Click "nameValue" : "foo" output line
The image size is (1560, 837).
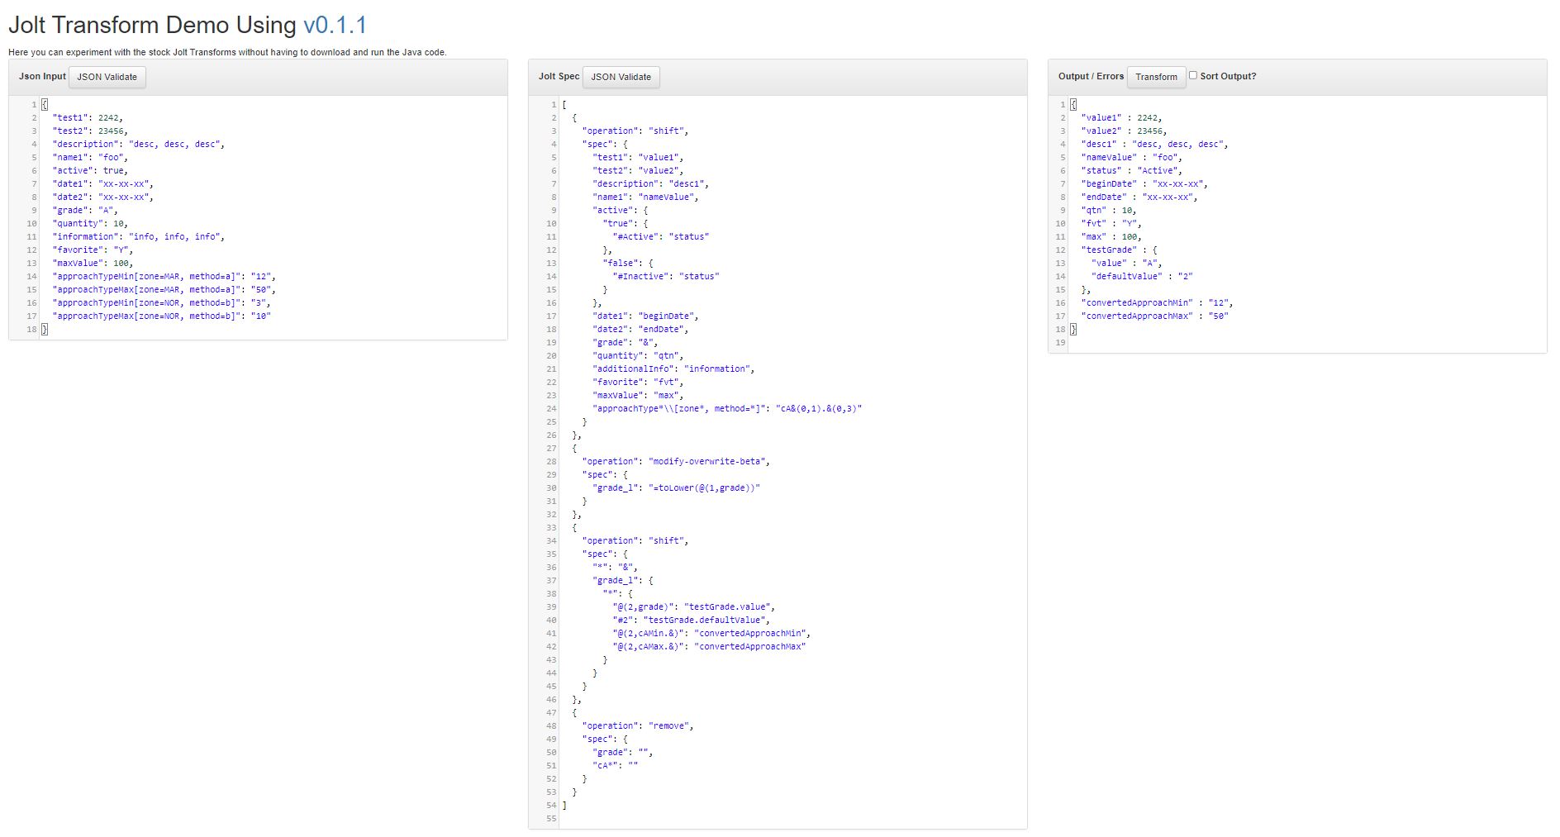1131,158
